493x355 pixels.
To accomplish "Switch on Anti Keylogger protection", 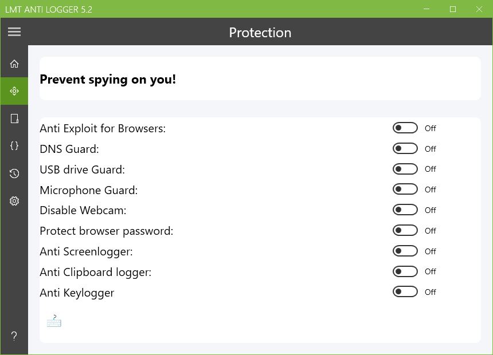I will click(405, 292).
